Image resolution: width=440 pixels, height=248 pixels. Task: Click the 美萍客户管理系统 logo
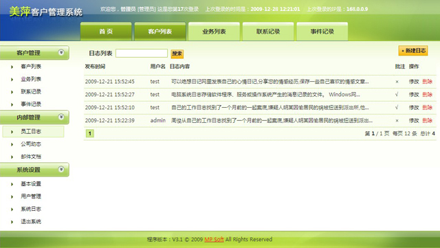pyautogui.click(x=45, y=12)
